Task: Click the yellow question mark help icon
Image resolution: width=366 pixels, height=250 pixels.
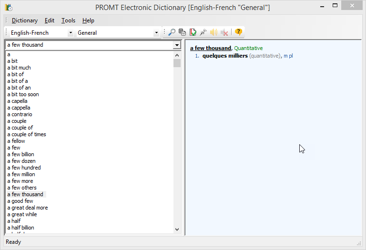Action: [238, 32]
